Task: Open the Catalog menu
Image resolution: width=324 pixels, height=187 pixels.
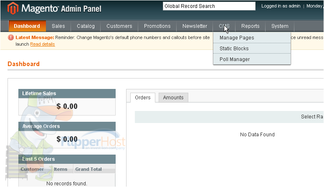Action: click(x=86, y=26)
